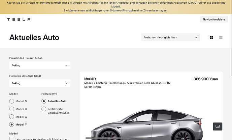The width and height of the screenshot is (232, 140).
Task: Open the Navigationsleiste menu
Action: [x=214, y=20]
